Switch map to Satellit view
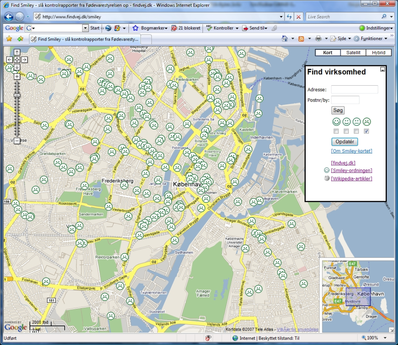The image size is (398, 345). click(353, 53)
